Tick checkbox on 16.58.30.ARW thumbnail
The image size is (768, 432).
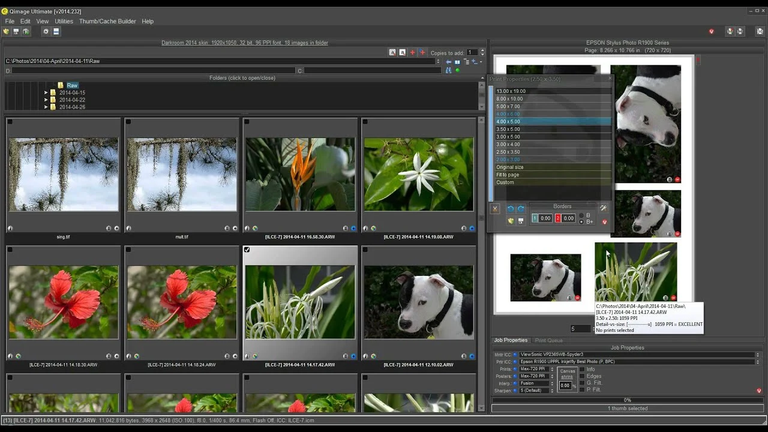(x=247, y=122)
